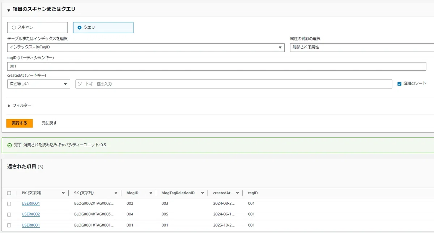This screenshot has width=434, height=233.
Task: Click the createdAt value 2023-10-2…
Action: 224,225
